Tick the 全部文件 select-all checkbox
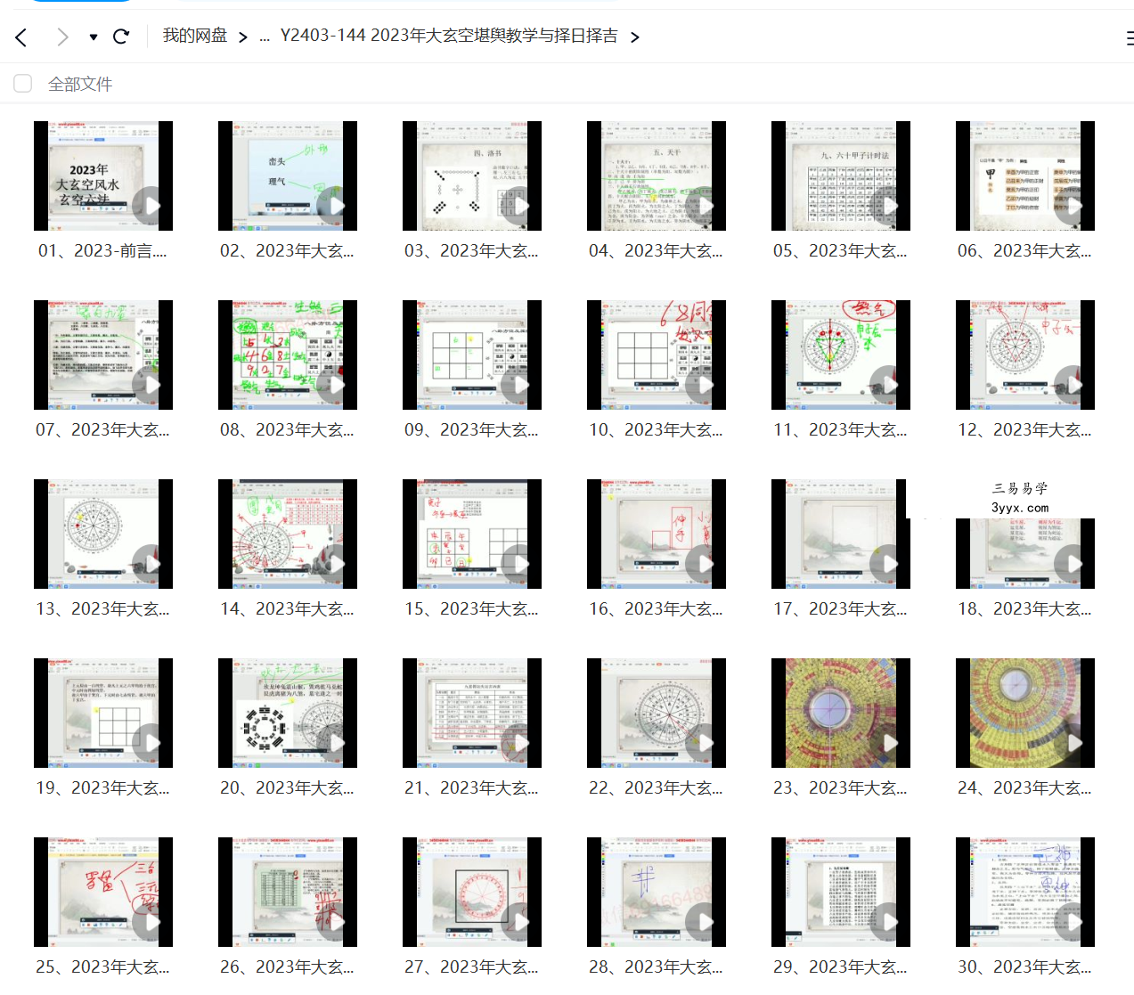 23,84
